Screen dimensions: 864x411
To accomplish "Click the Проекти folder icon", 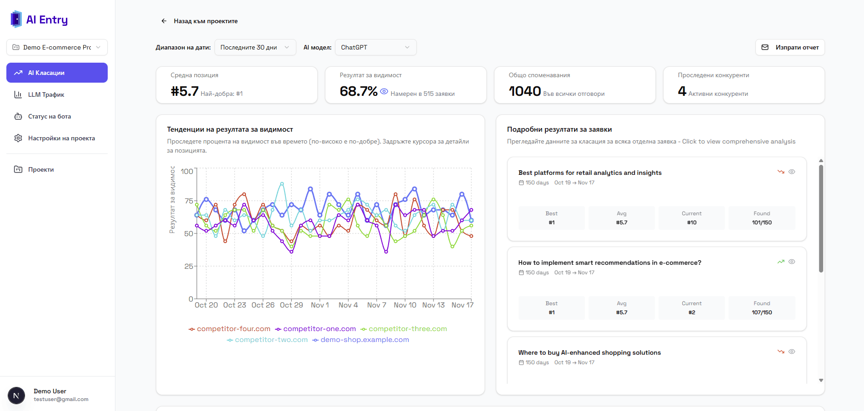I will click(19, 168).
